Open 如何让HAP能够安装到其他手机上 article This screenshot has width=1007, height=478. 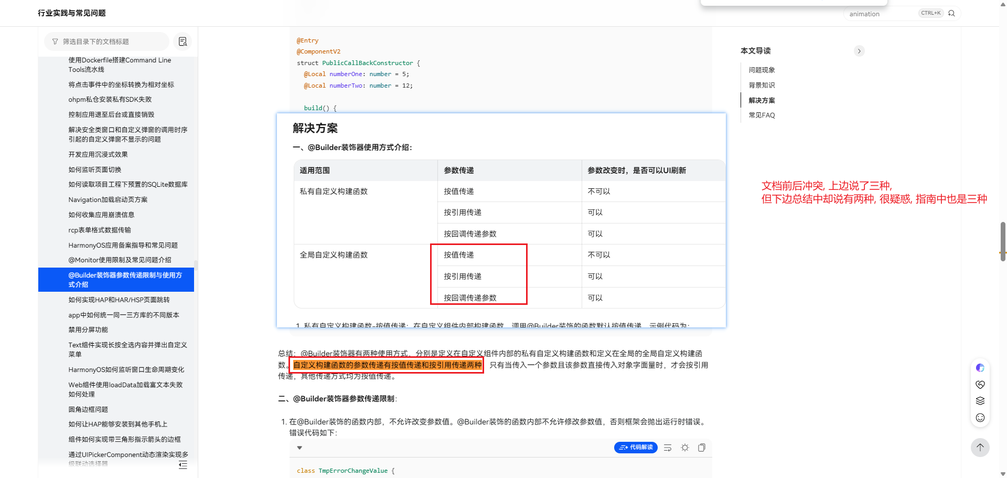[118, 424]
